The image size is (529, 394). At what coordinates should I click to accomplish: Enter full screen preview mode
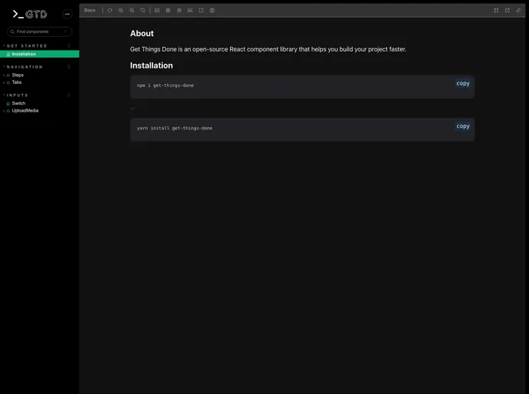click(x=496, y=10)
